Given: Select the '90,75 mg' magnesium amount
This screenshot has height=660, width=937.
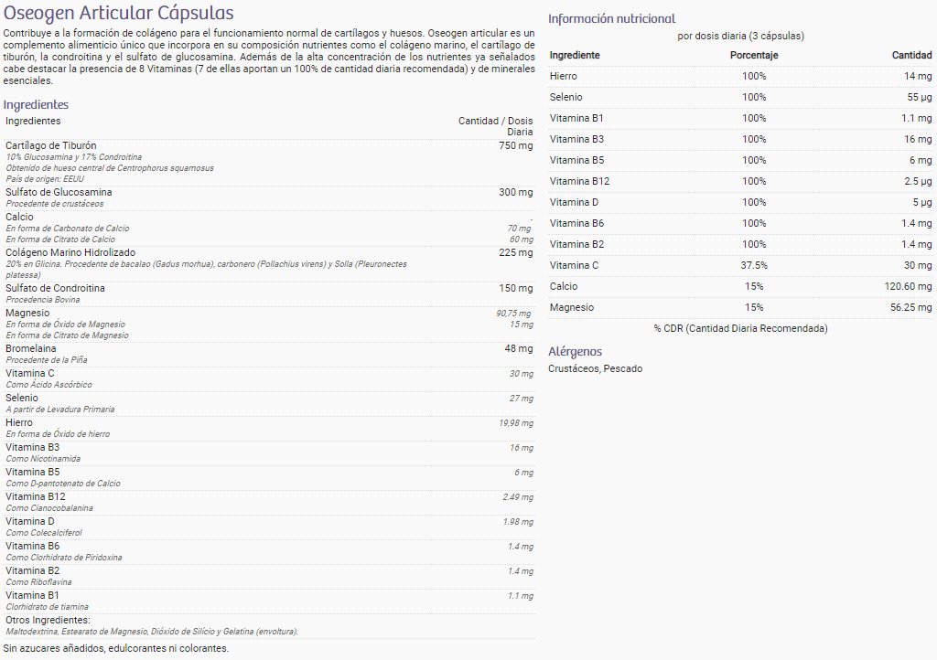Looking at the screenshot, I should click(x=513, y=314).
